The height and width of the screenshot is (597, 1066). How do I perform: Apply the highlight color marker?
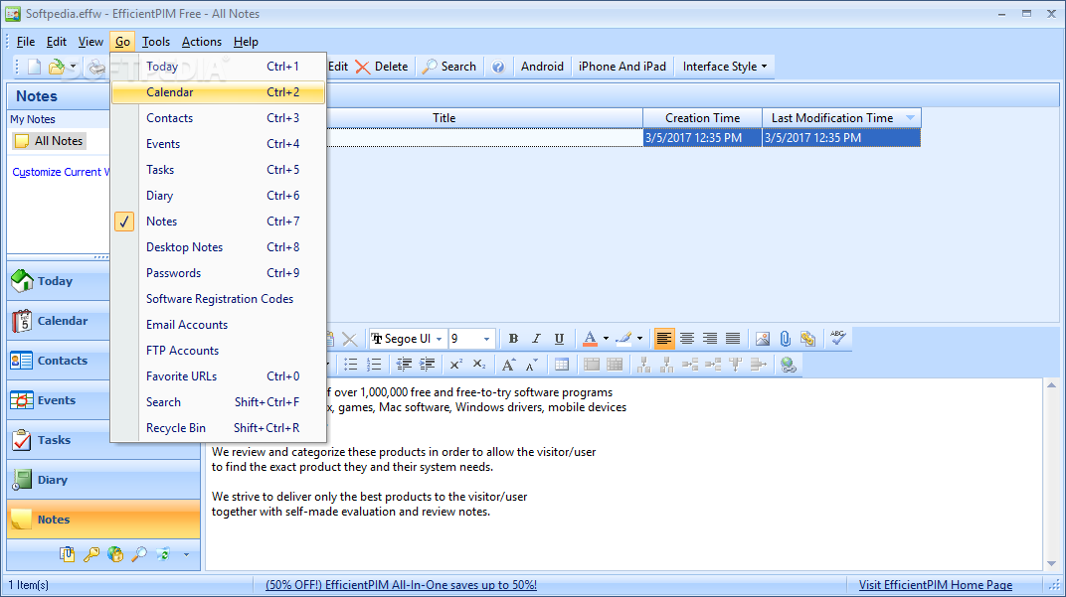(623, 338)
